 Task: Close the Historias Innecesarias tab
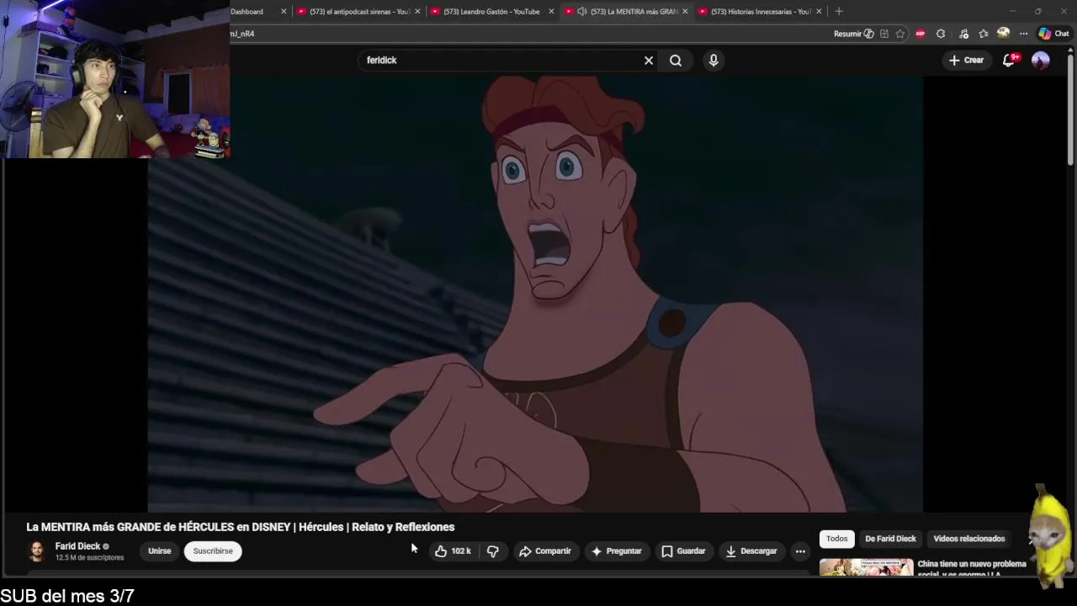(819, 12)
